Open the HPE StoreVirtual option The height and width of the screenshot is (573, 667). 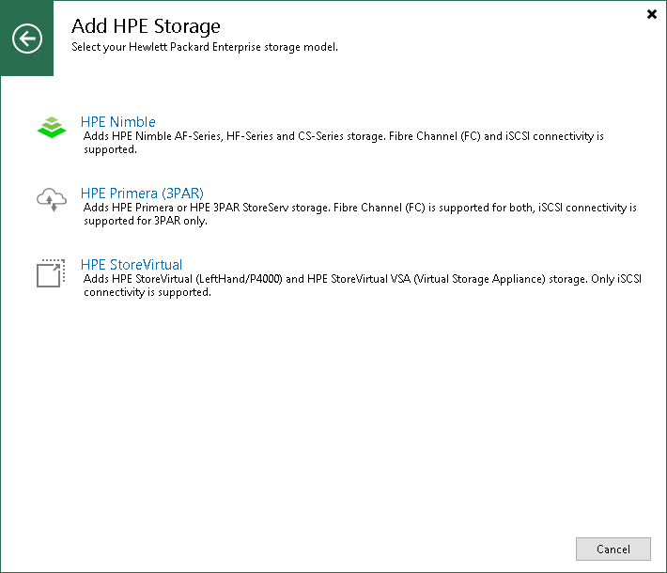132,265
